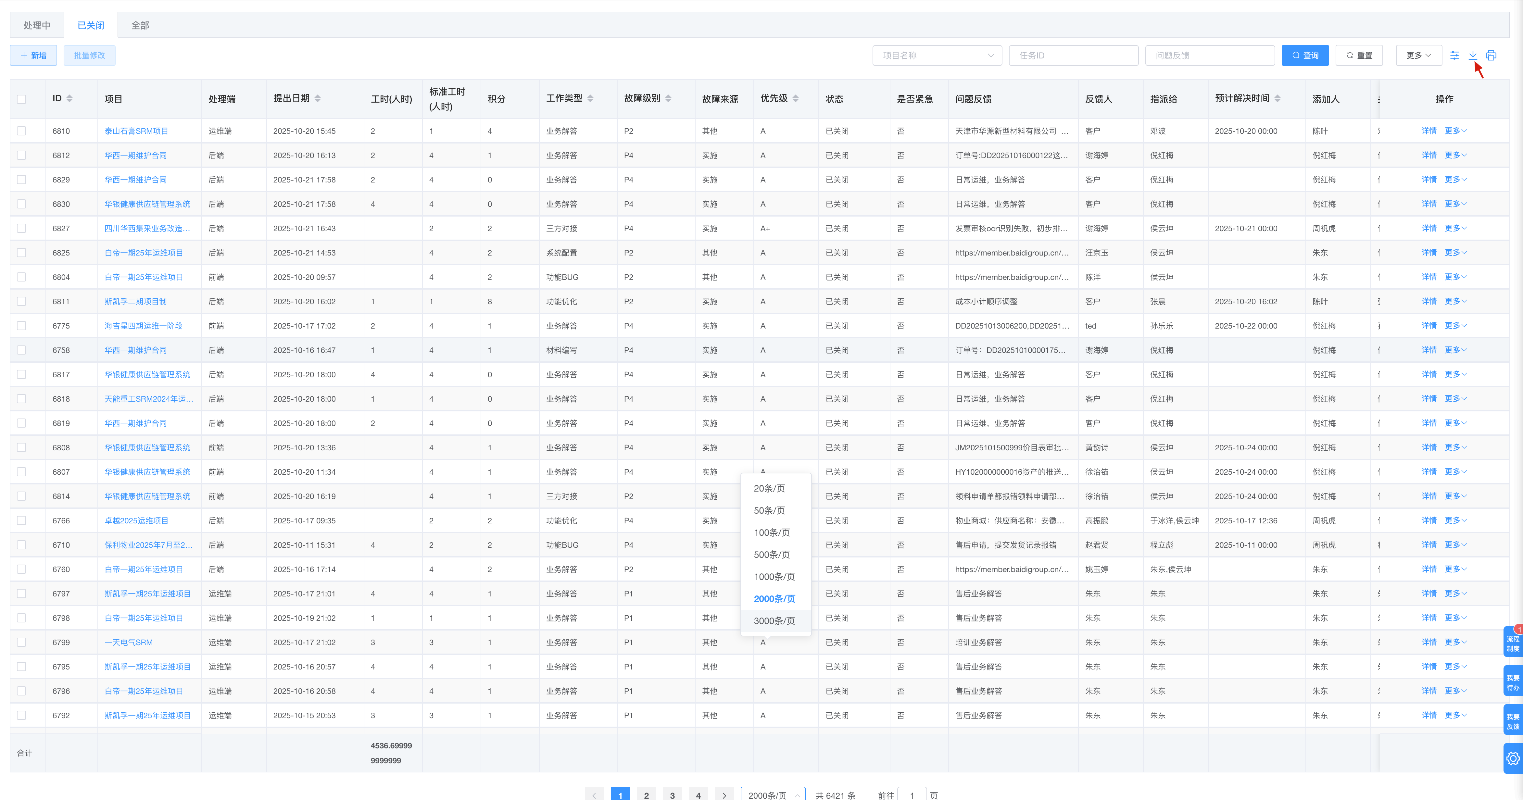Select 100条/页 from page size list
This screenshot has width=1523, height=800.
click(x=776, y=533)
